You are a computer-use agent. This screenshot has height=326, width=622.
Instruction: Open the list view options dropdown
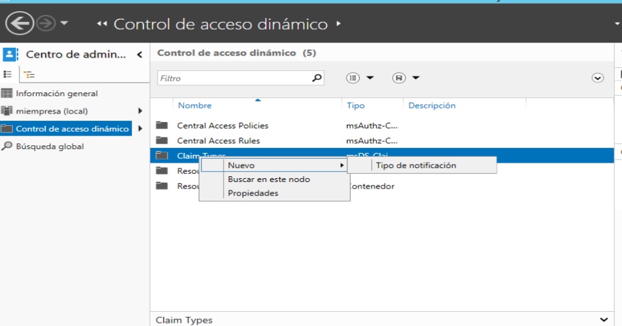360,78
